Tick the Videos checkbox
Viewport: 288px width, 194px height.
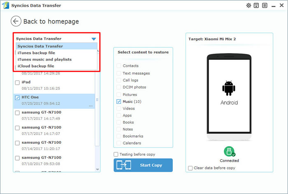118,108
